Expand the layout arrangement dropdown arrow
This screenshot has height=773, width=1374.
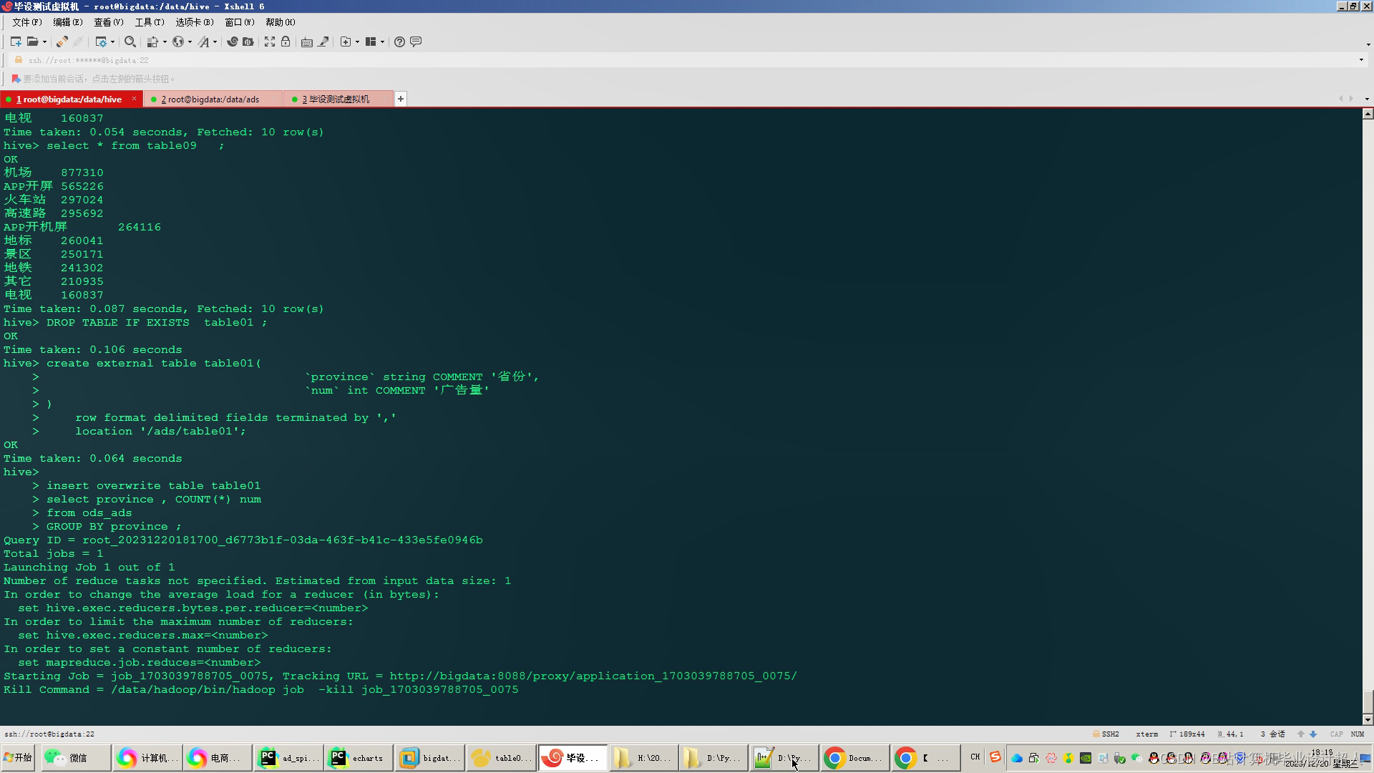(x=383, y=42)
